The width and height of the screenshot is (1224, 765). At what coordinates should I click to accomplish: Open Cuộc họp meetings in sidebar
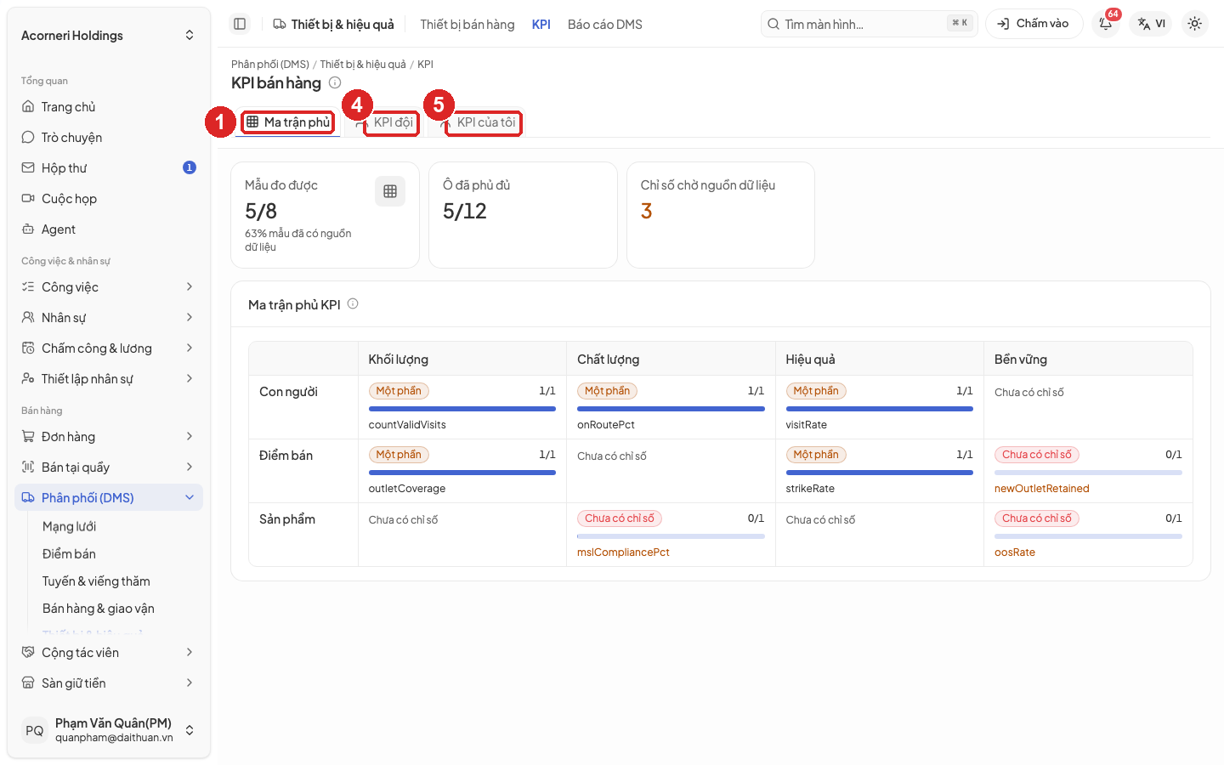click(x=109, y=199)
